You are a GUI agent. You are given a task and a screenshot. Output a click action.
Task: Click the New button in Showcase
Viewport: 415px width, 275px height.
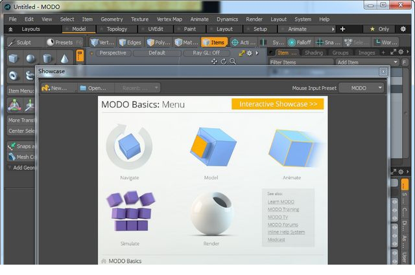point(58,88)
